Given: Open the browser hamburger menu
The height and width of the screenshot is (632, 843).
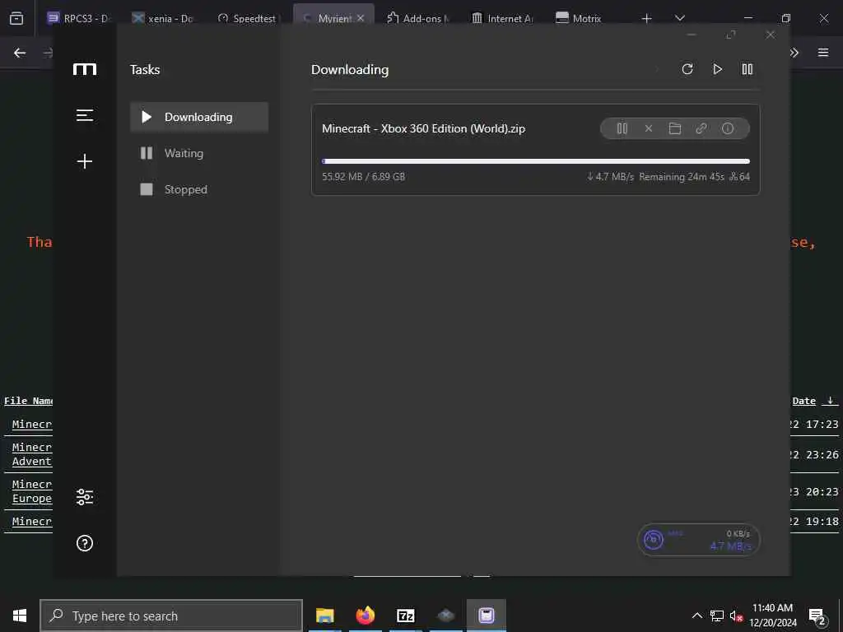Looking at the screenshot, I should (x=823, y=53).
